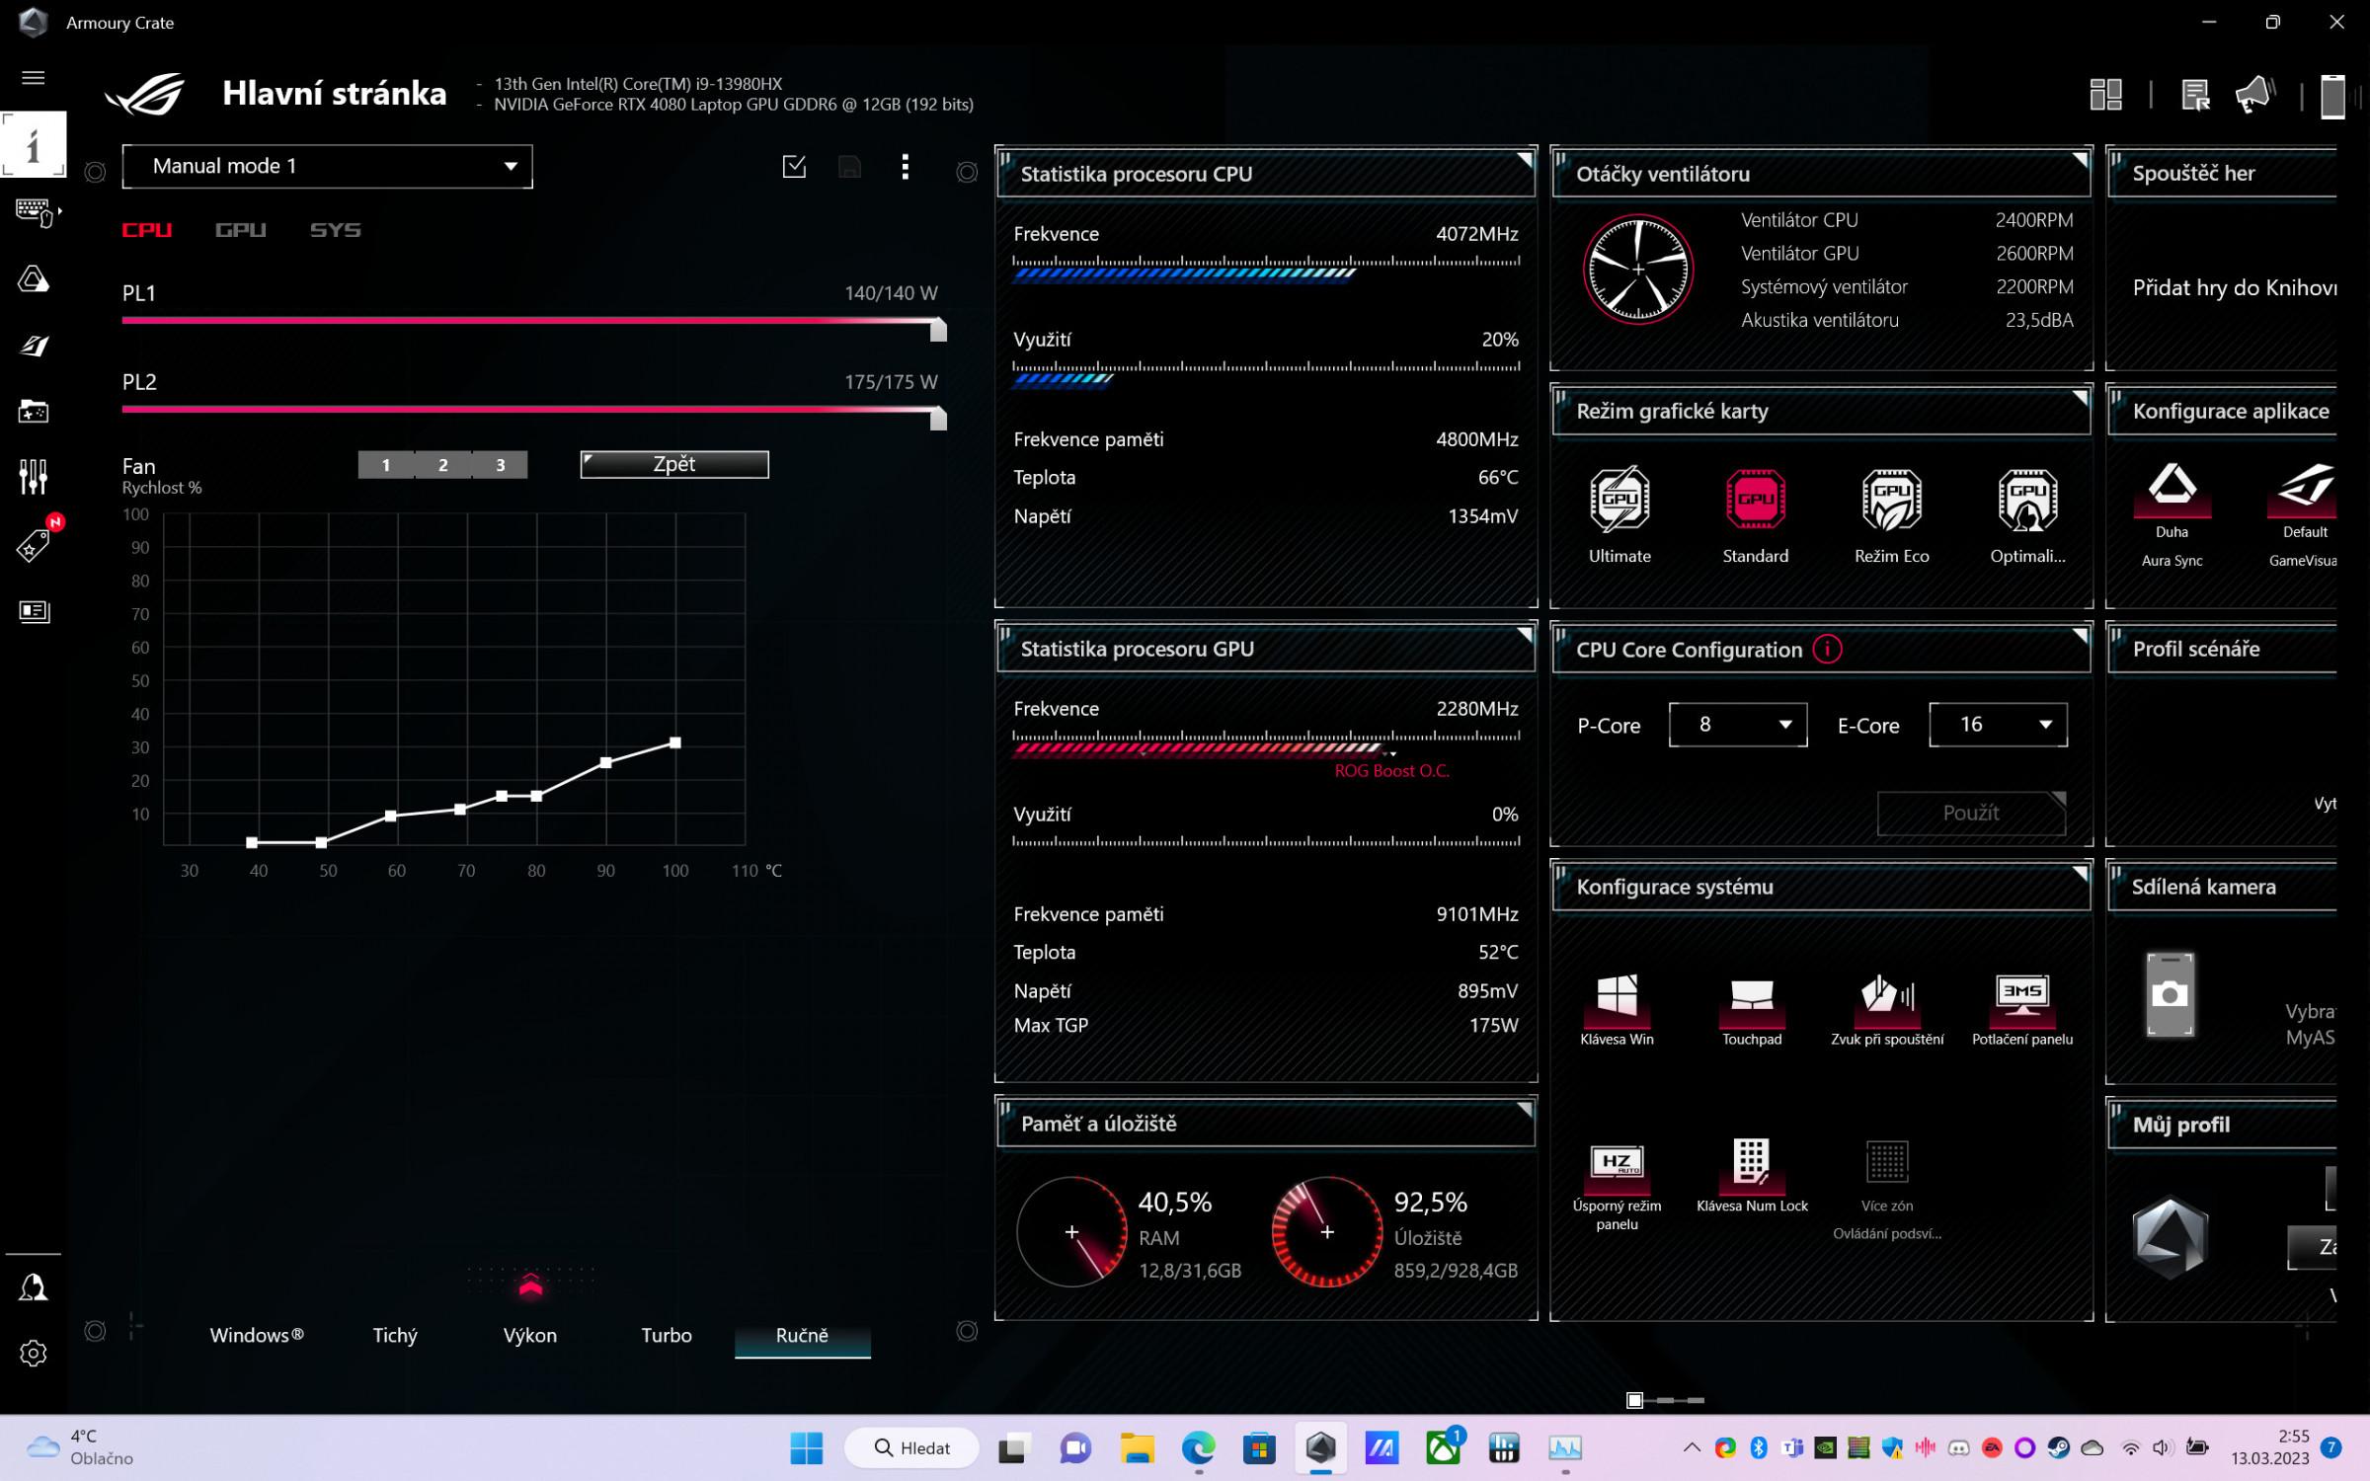This screenshot has height=1481, width=2370.
Task: Open the three-dot more options menu
Action: [905, 166]
